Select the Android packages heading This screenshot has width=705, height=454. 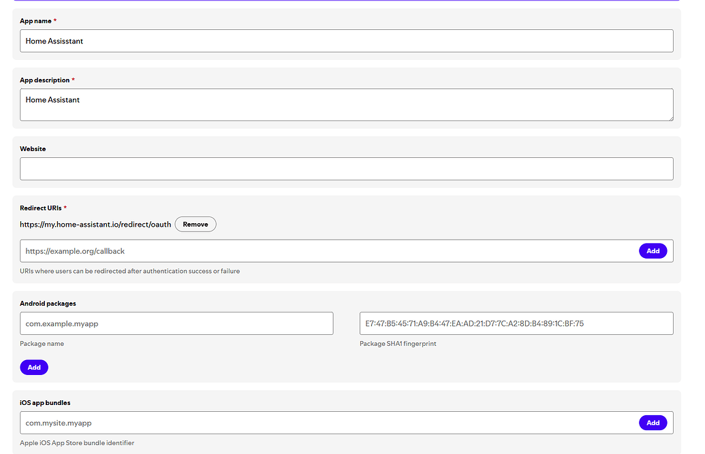48,303
